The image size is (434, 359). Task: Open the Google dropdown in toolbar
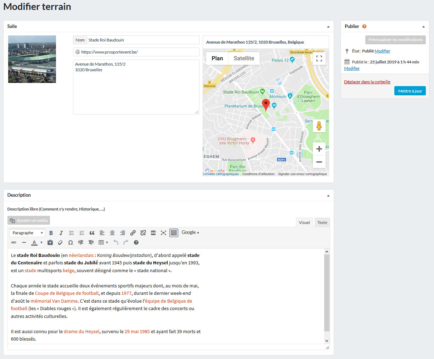tap(190, 232)
